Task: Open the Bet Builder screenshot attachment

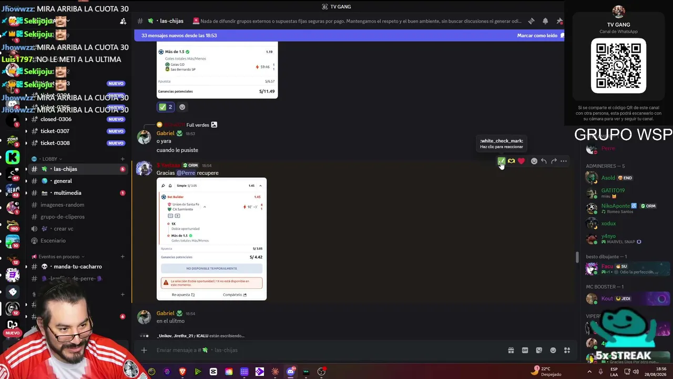Action: (211, 239)
